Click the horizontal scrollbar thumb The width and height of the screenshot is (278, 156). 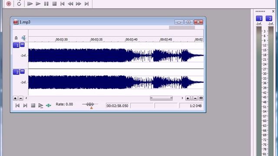(161, 98)
